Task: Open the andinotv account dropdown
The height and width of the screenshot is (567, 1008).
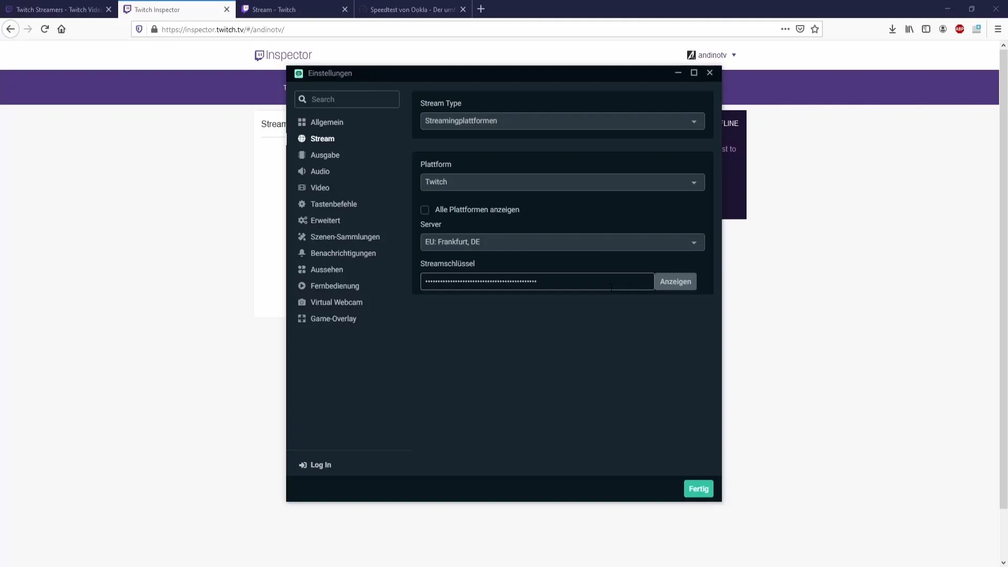Action: [712, 55]
